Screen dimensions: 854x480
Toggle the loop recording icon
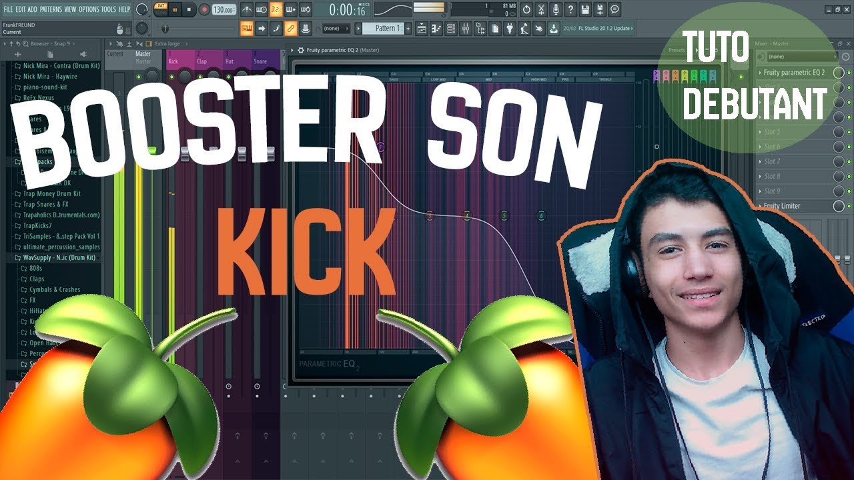[306, 9]
